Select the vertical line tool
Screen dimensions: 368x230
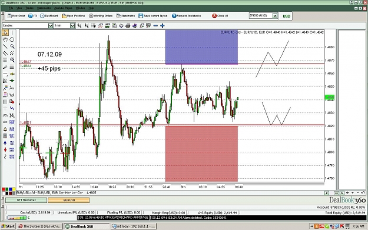coord(12,32)
